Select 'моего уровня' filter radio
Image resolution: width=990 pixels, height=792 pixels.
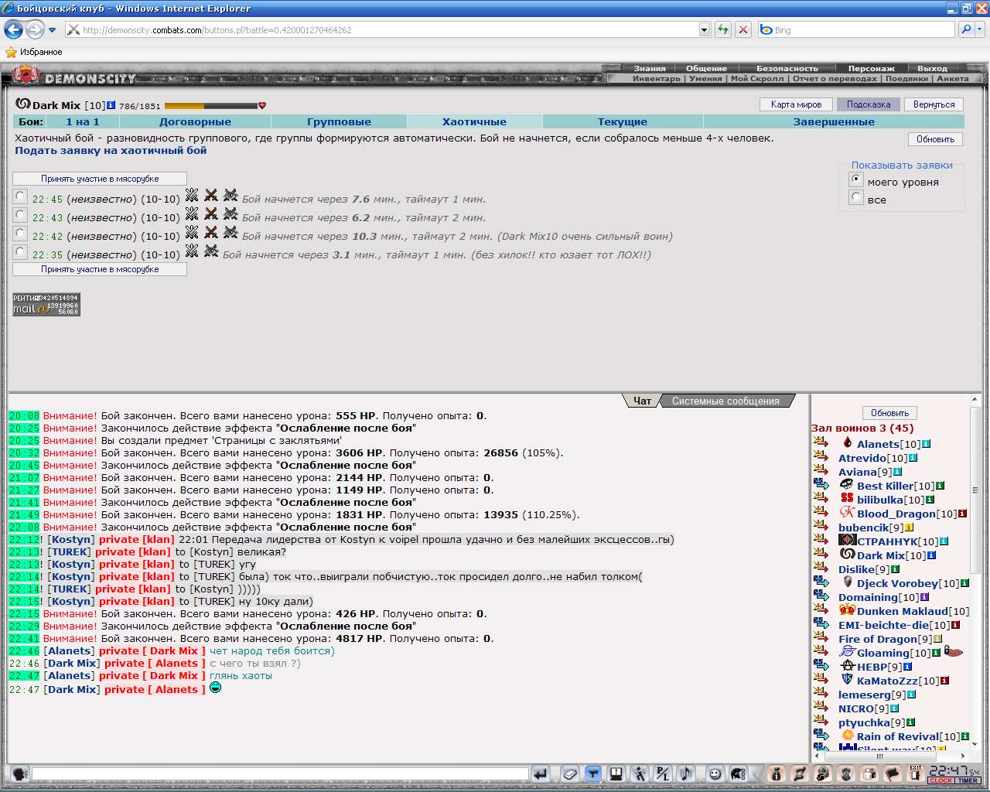click(855, 179)
